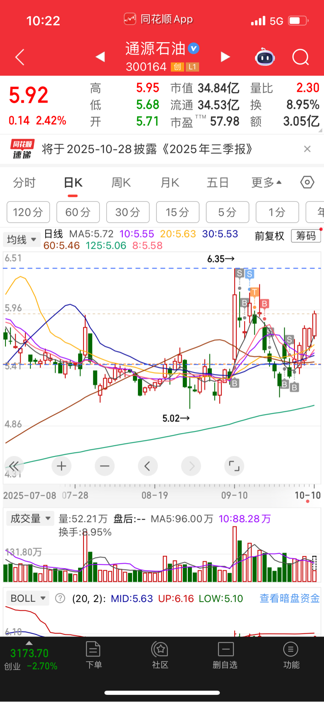Collapse chart toolbar with double-left arrows
324x702 pixels.
pyautogui.click(x=14, y=466)
